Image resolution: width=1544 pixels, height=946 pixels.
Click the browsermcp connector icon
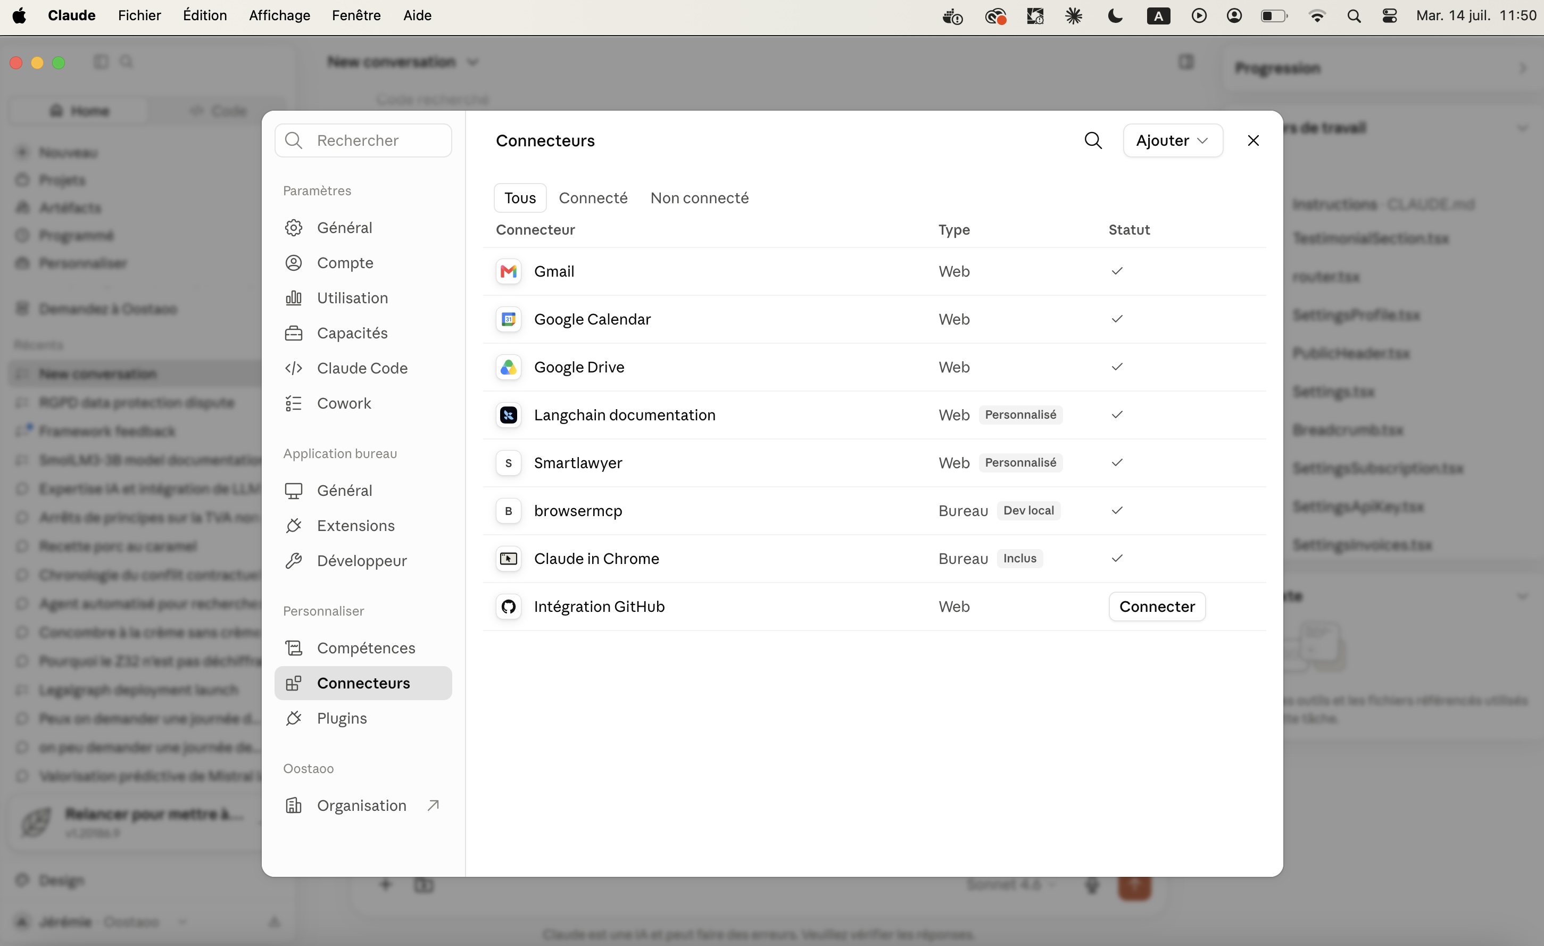pyautogui.click(x=508, y=511)
